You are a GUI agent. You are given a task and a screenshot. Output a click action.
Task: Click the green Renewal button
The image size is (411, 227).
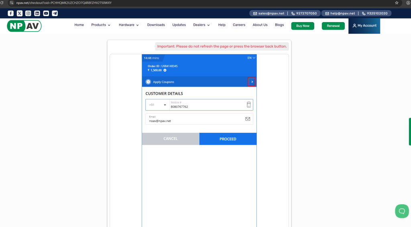click(x=333, y=26)
